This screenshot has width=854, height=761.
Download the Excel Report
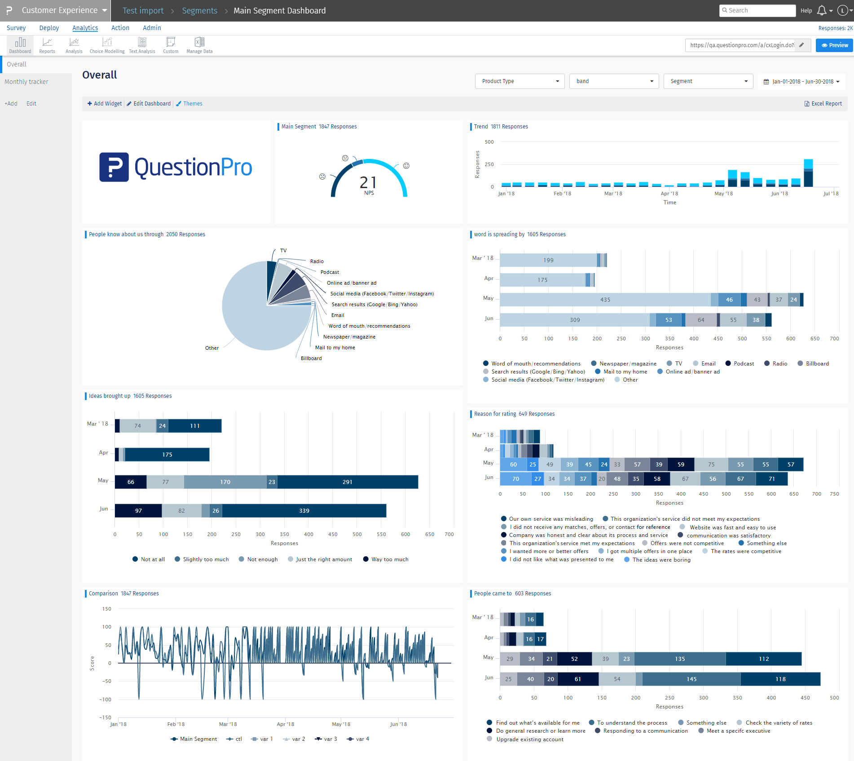pyautogui.click(x=823, y=104)
